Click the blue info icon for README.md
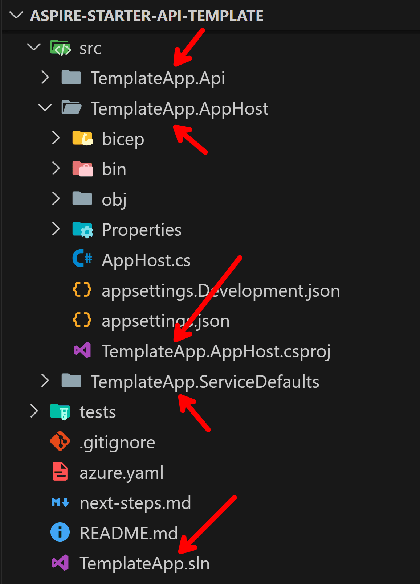420x584 pixels. pos(60,532)
